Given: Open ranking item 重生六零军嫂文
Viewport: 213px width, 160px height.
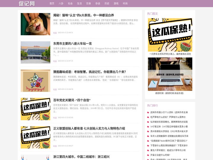Looking at the screenshot, I should pos(168,150).
